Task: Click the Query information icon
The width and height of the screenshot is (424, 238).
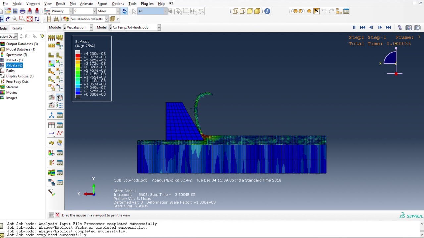Action: [267, 11]
